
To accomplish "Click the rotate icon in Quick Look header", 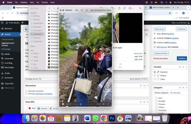I will click(x=82, y=10).
